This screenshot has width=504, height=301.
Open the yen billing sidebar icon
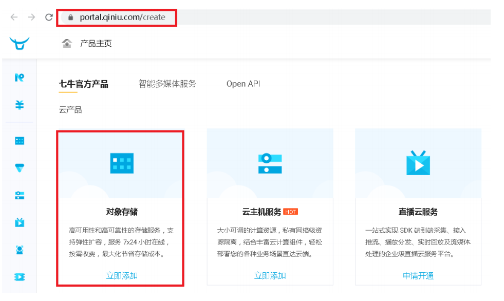pyautogui.click(x=20, y=105)
